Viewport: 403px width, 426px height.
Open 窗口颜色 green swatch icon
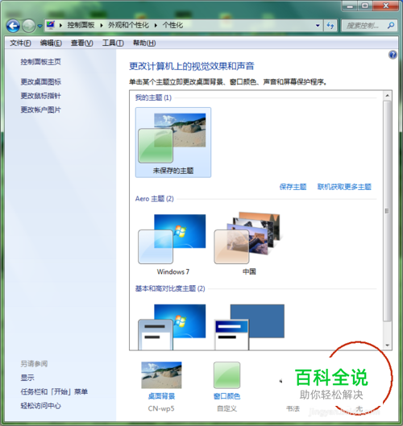[x=226, y=375]
